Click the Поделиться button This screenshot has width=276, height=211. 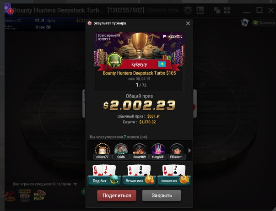(x=117, y=195)
